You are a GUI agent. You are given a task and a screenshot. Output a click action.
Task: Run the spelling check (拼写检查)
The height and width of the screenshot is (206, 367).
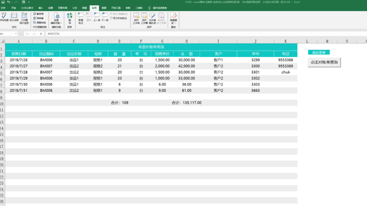click(4, 17)
